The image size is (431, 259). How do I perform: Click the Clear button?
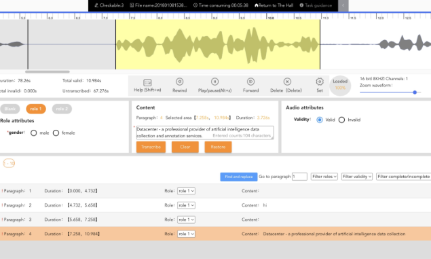point(185,147)
